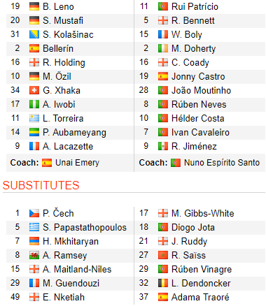Screen dimensions: 266x306
Task: Open M. Özil player link
Action: 57,76
